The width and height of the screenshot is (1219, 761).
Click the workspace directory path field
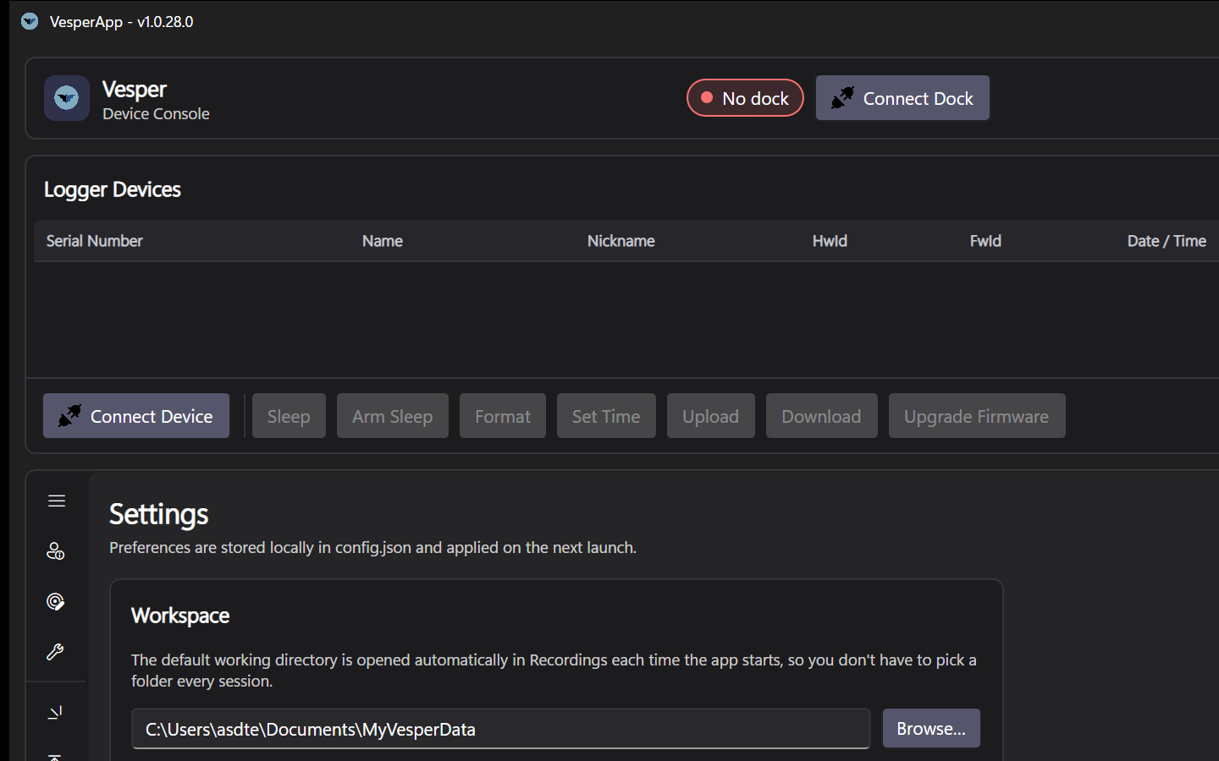[501, 729]
